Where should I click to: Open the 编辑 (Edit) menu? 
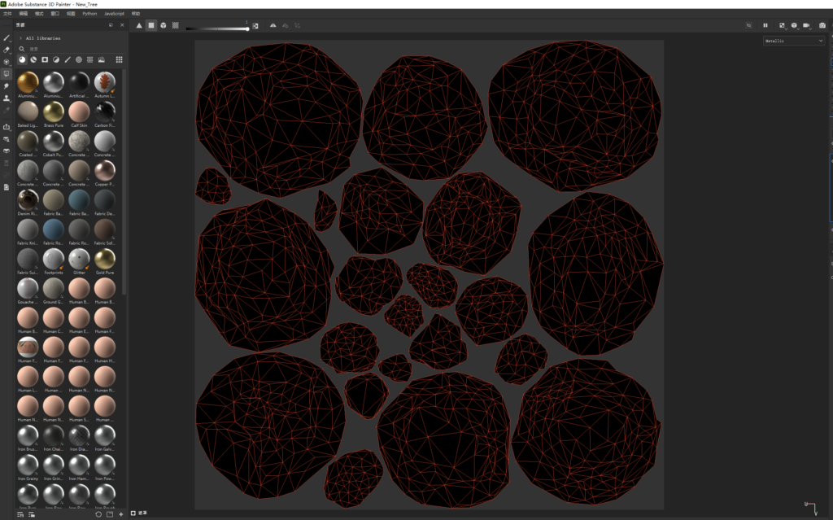[x=24, y=13]
